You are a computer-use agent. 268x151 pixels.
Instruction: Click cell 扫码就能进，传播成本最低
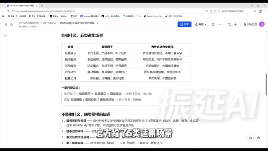point(162,66)
